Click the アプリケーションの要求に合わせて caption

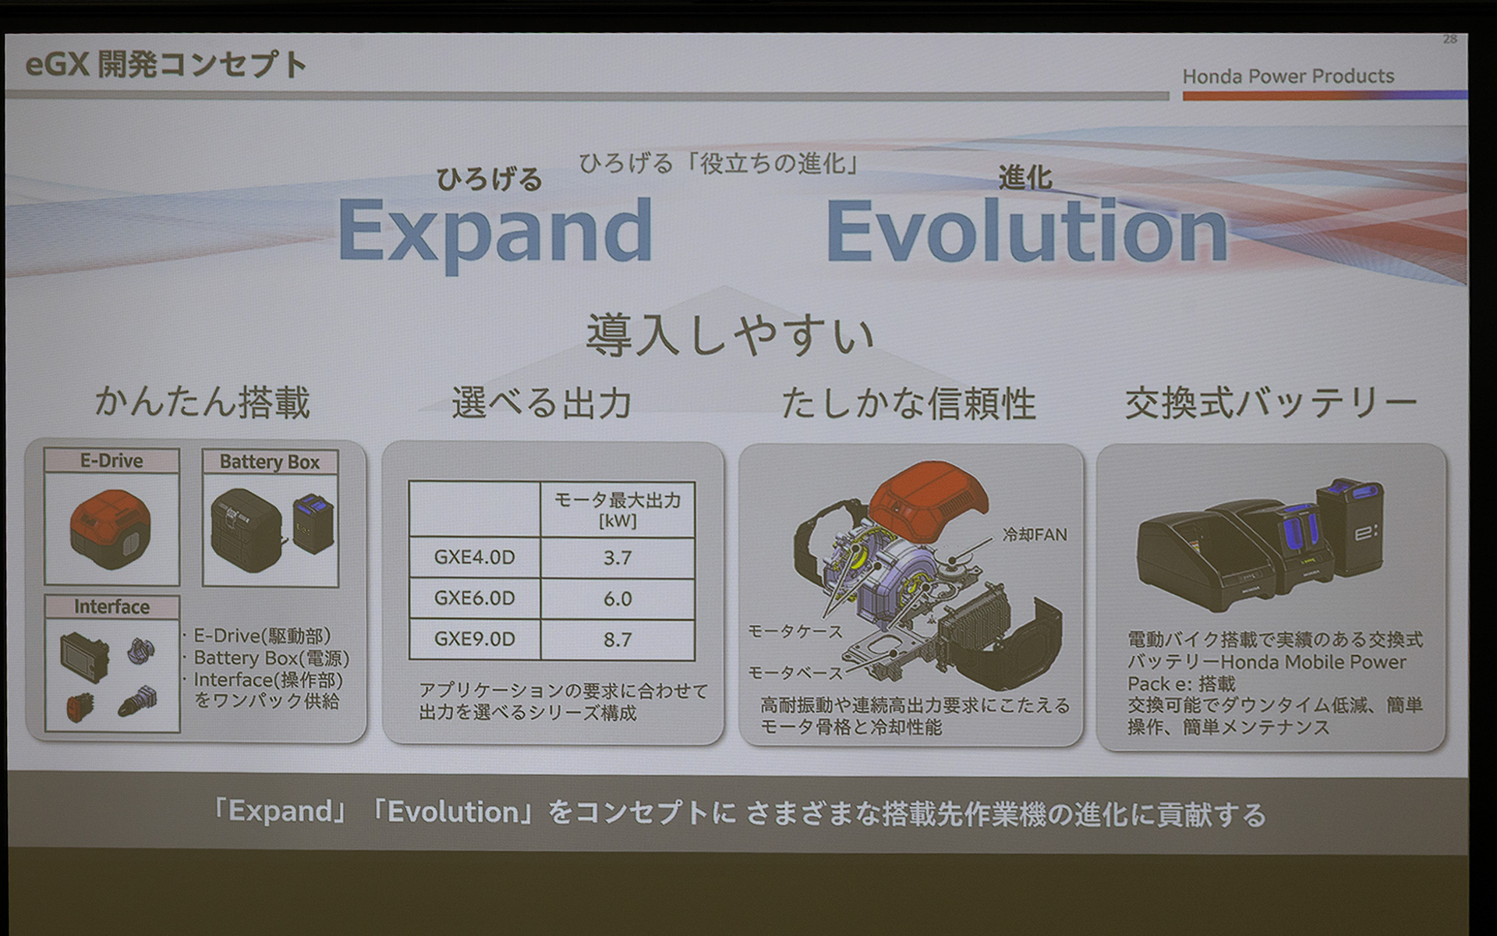tap(564, 691)
